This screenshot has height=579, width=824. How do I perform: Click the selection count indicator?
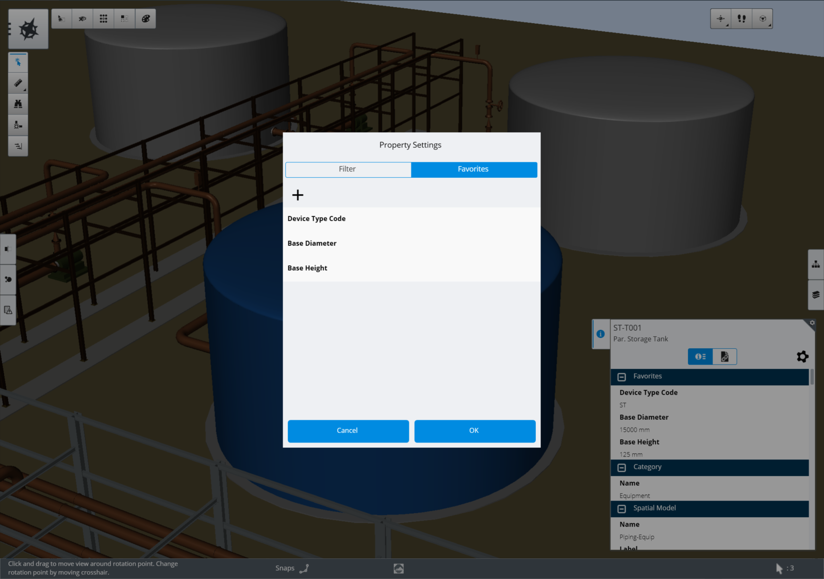coord(785,568)
